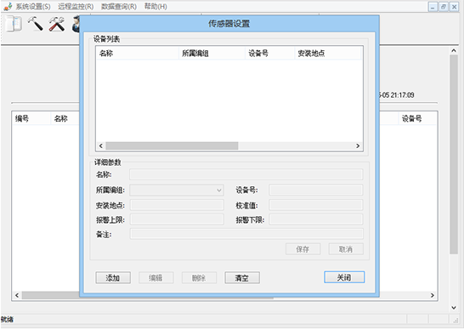Image resolution: width=464 pixels, height=330 pixels.
Task: Click the 安装地点 input field
Action: pyautogui.click(x=177, y=205)
